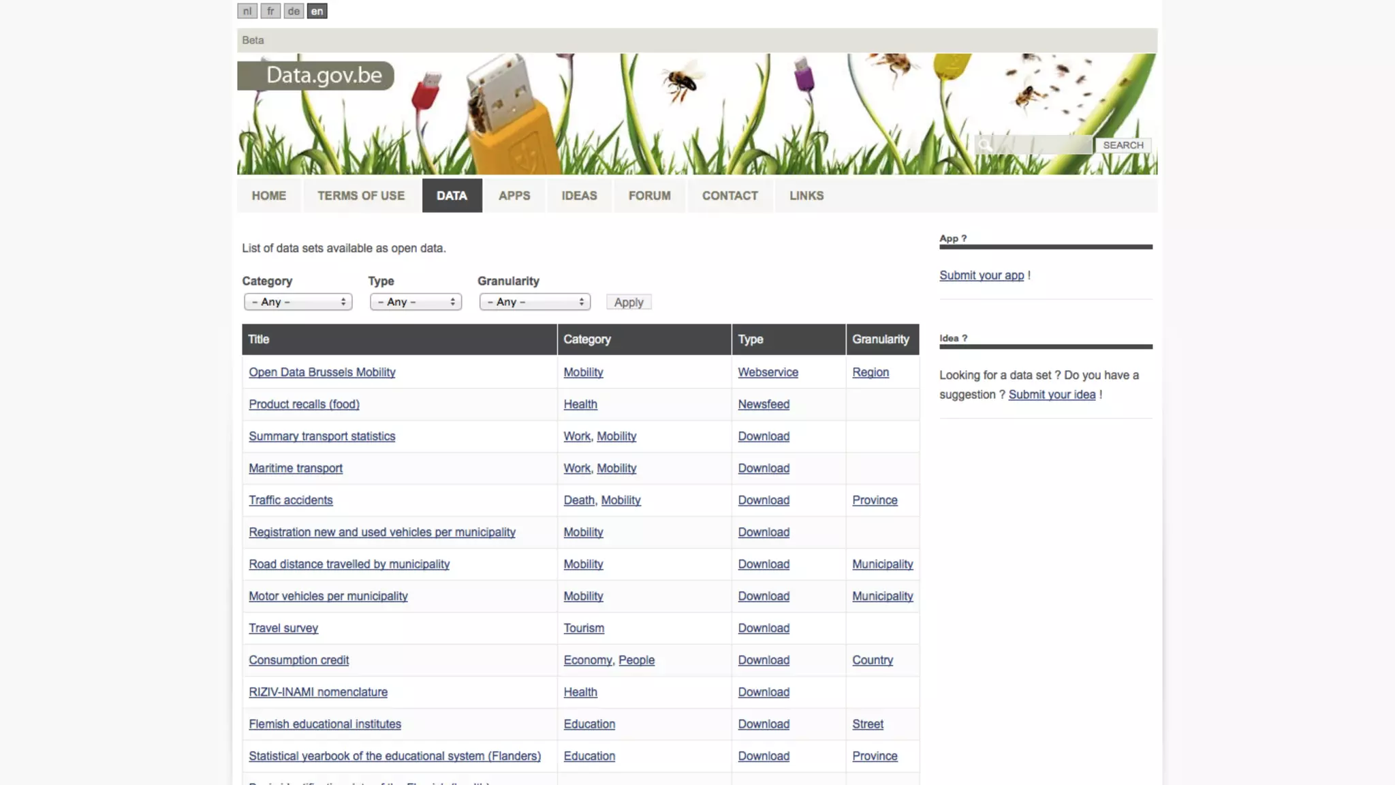Click the search magnifier icon
Screen dimensions: 1395x785
[x=984, y=144]
